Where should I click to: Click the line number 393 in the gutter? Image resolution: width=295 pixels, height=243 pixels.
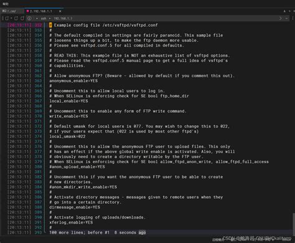pyautogui.click(x=38, y=232)
